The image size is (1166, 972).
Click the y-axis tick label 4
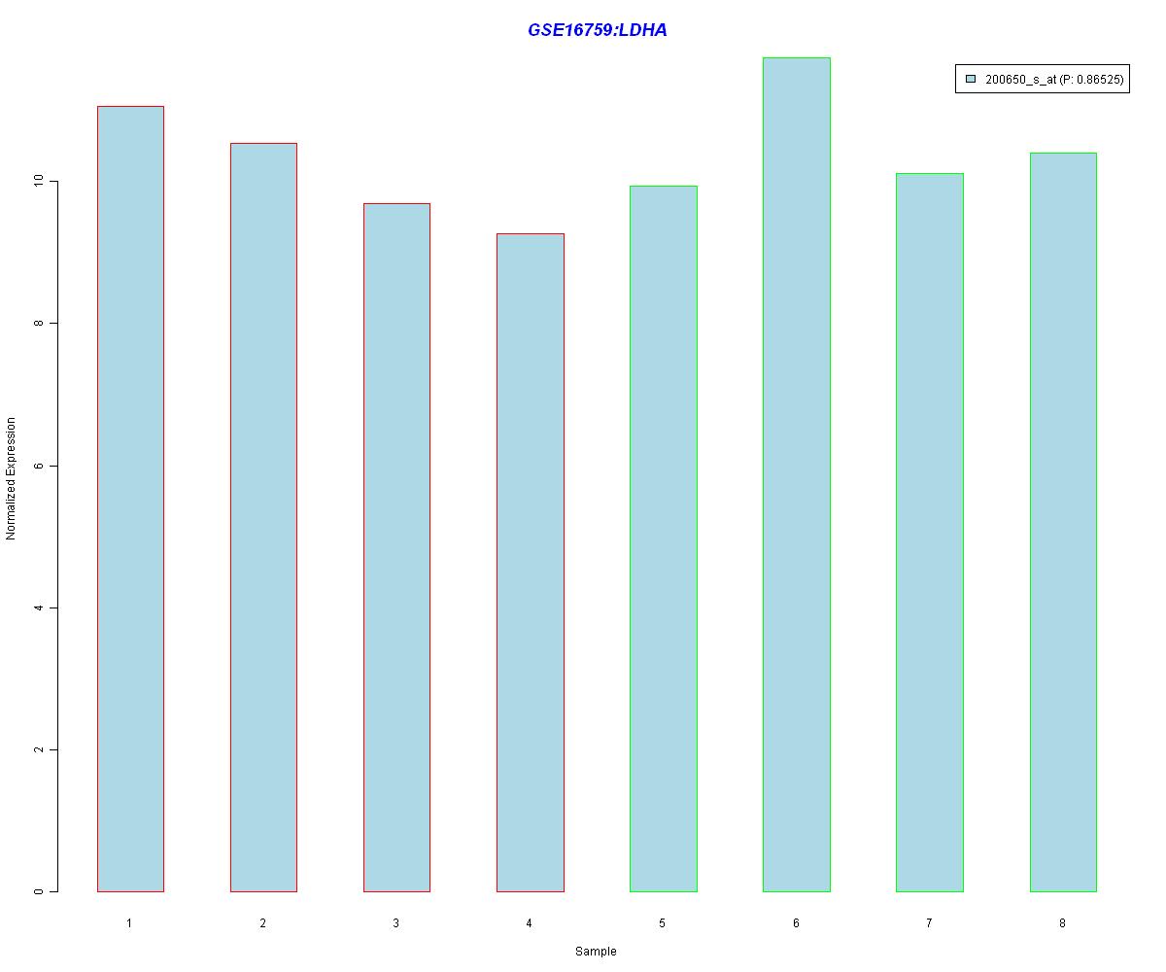tap(40, 608)
